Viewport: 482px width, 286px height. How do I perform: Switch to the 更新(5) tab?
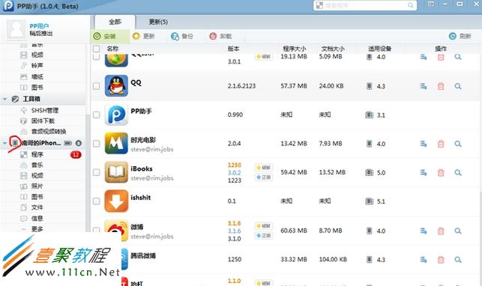[158, 22]
